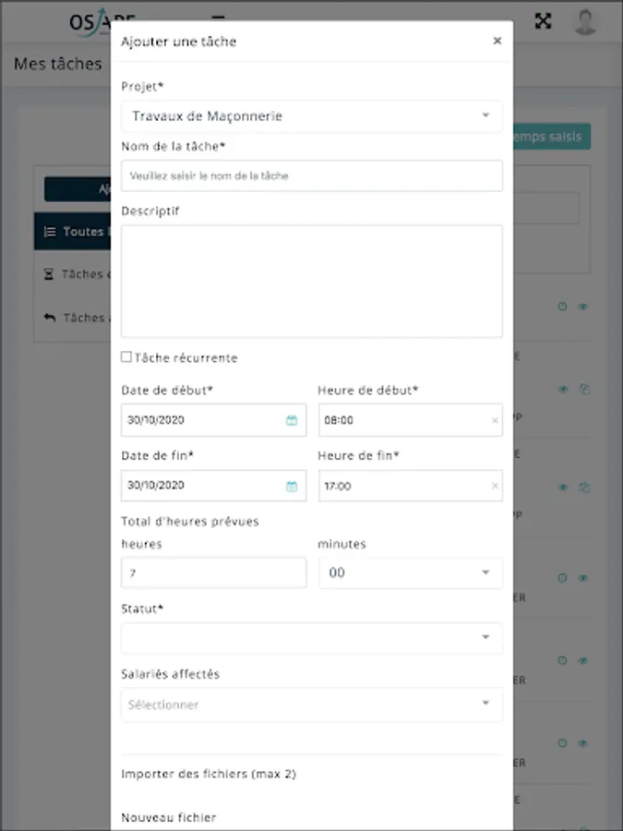
Task: Click the Toutes les tâches list icon
Action: 51,232
